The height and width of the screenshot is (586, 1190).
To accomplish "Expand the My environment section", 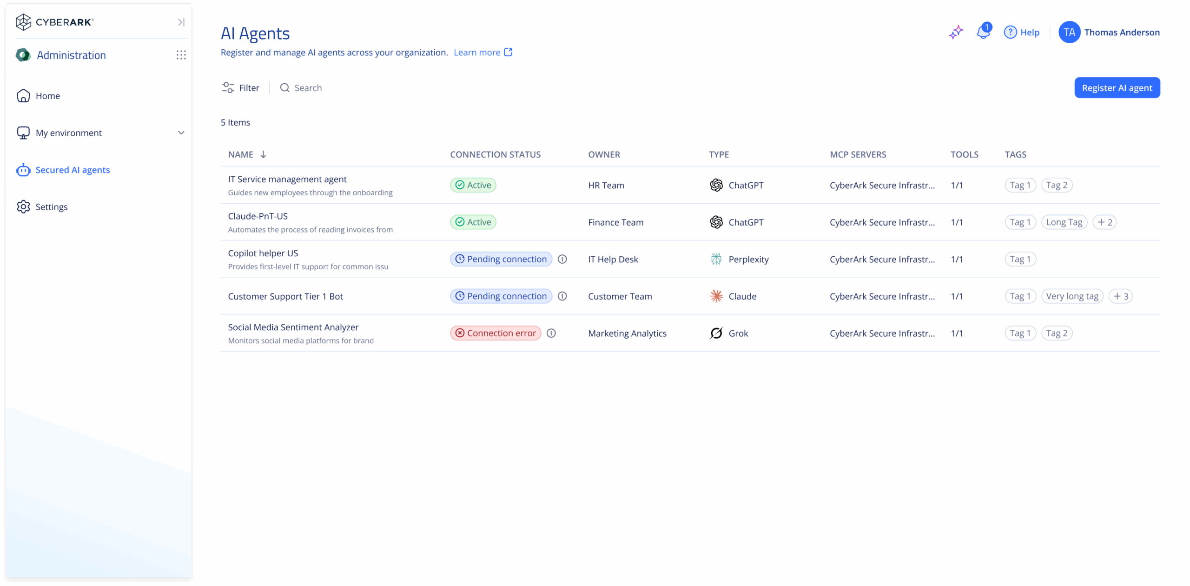I will pyautogui.click(x=181, y=133).
